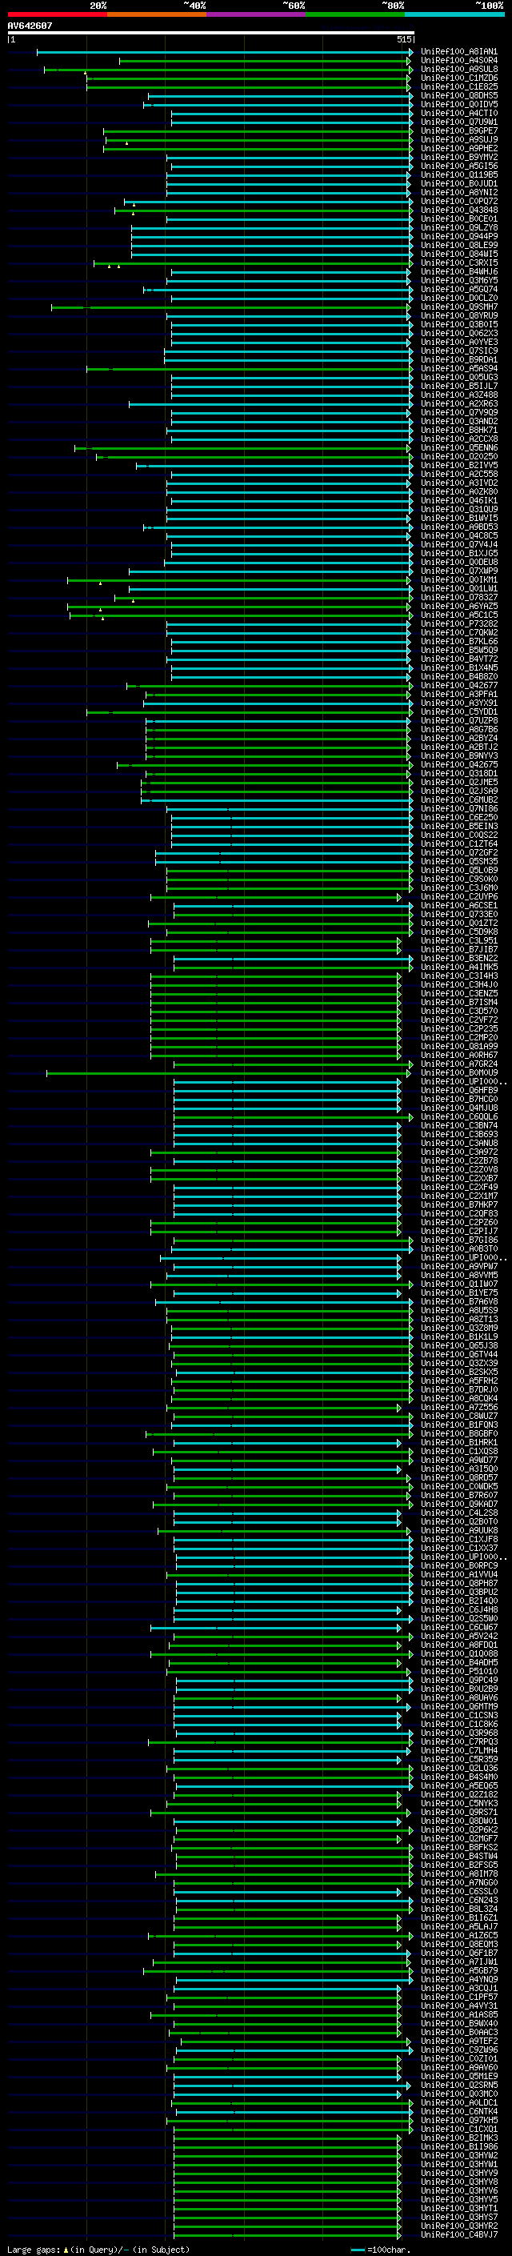Choose UniRef100_A9PHE2 label

(x=458, y=148)
